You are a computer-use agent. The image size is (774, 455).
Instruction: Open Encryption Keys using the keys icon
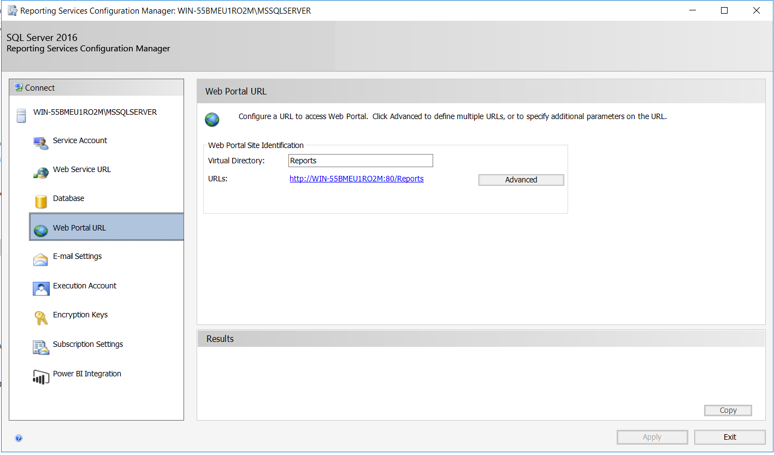pyautogui.click(x=41, y=318)
